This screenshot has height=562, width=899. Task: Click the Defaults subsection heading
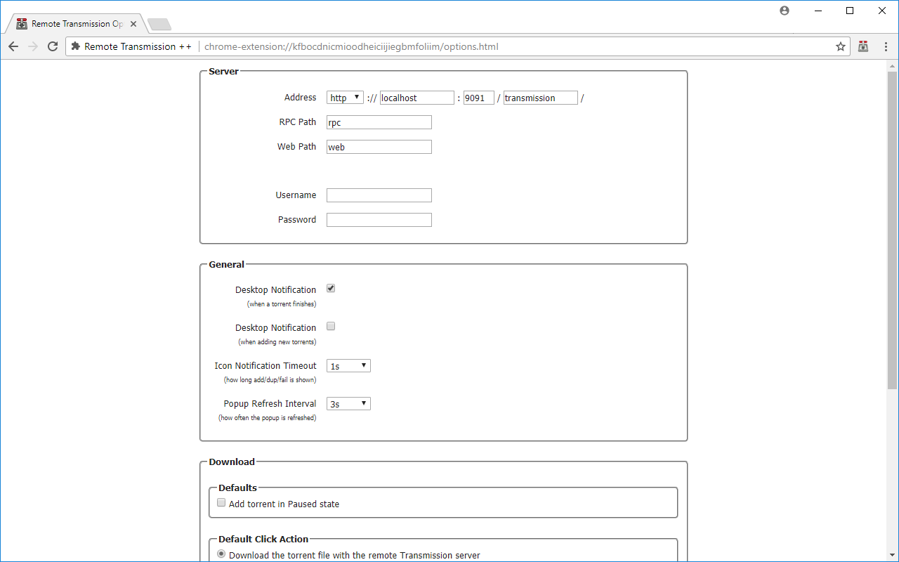tap(238, 488)
